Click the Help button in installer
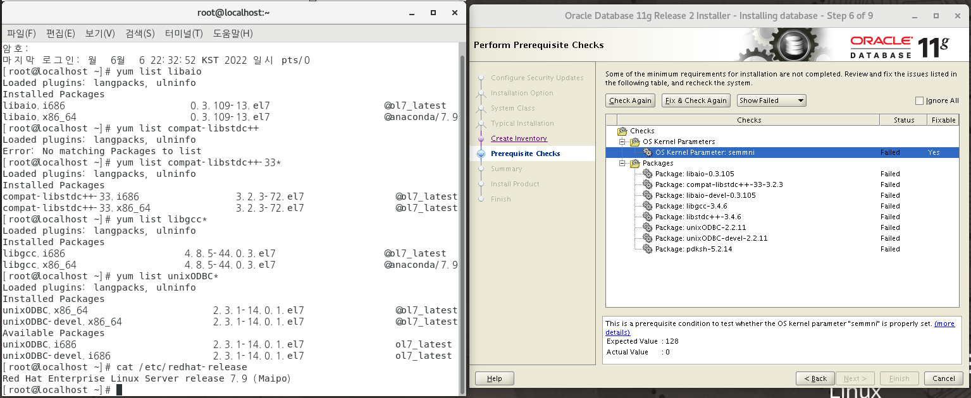Viewport: 971px width, 398px height. pos(495,378)
